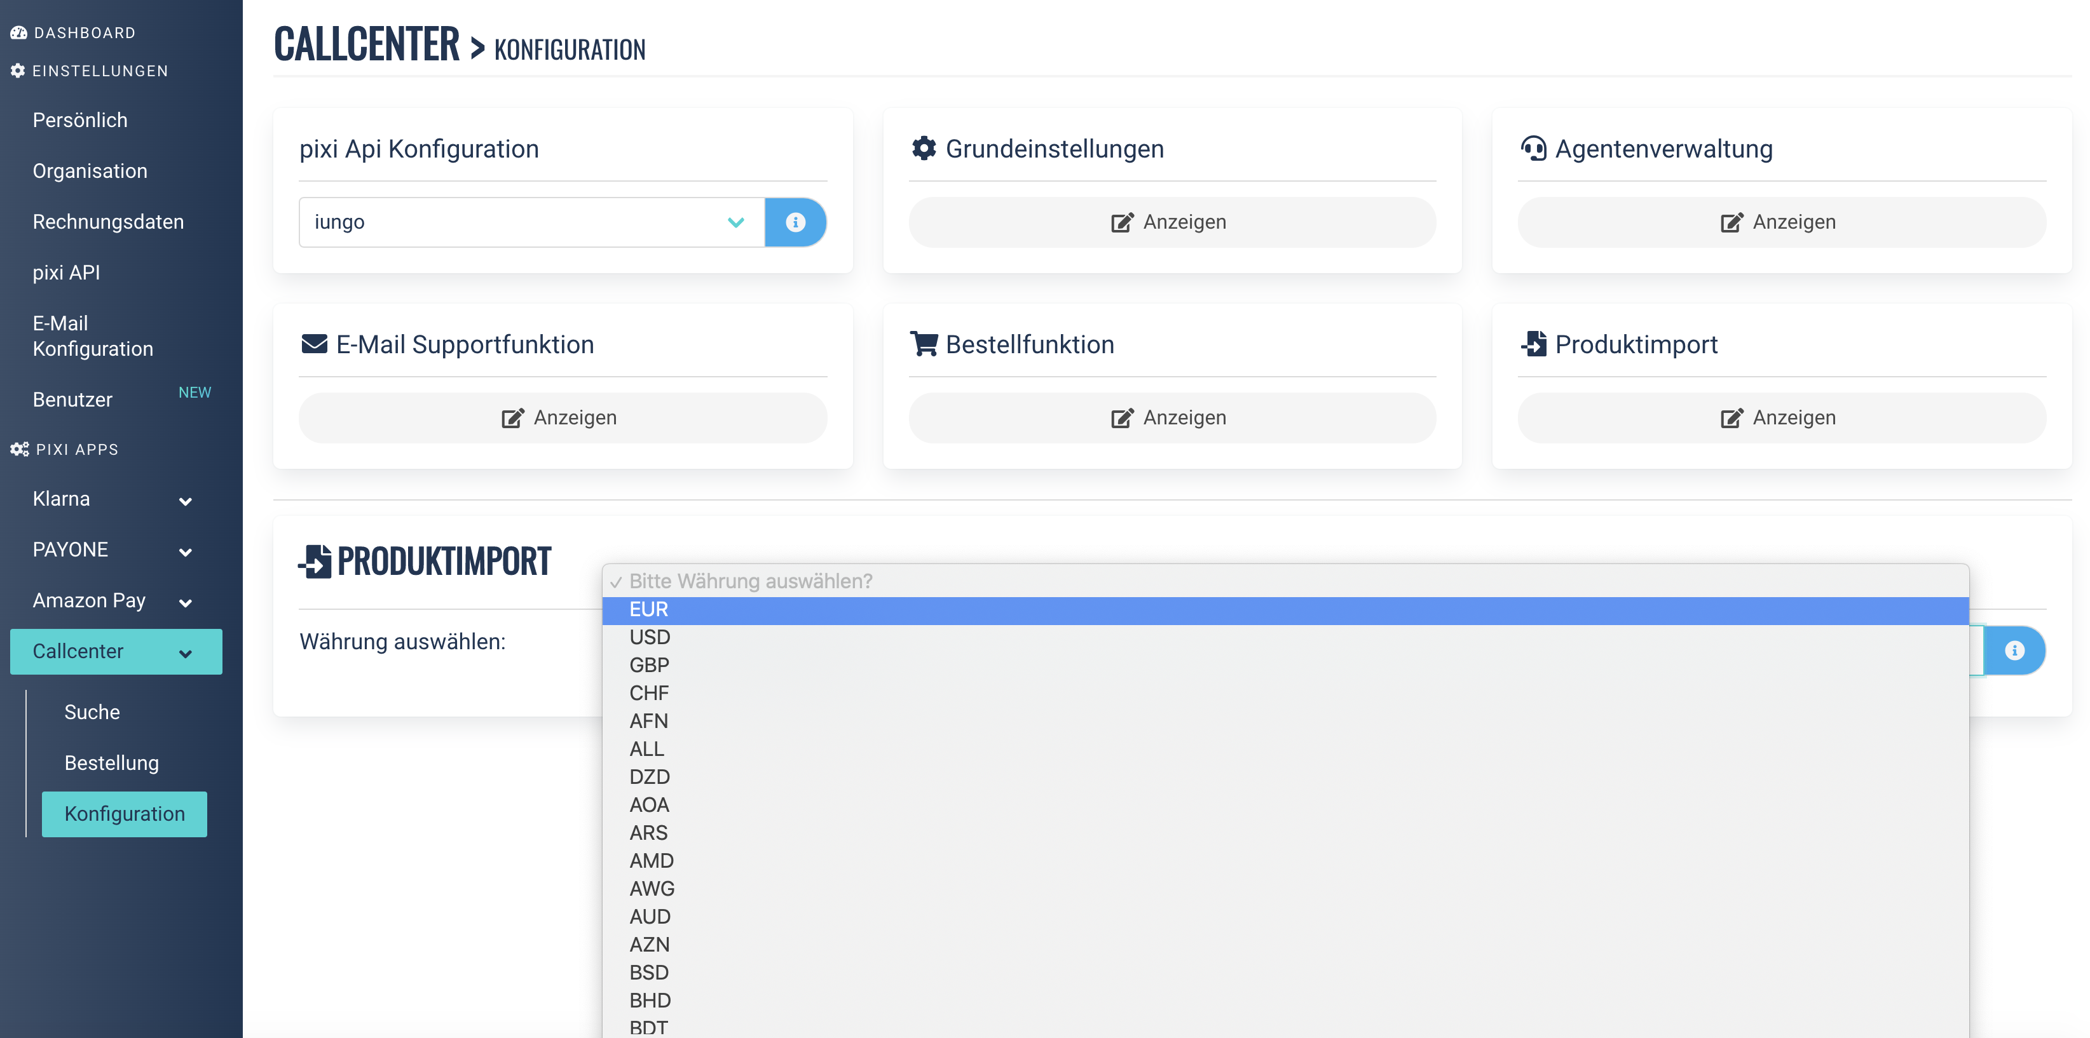
Task: Expand the Klarna submenu chevron
Action: [186, 501]
